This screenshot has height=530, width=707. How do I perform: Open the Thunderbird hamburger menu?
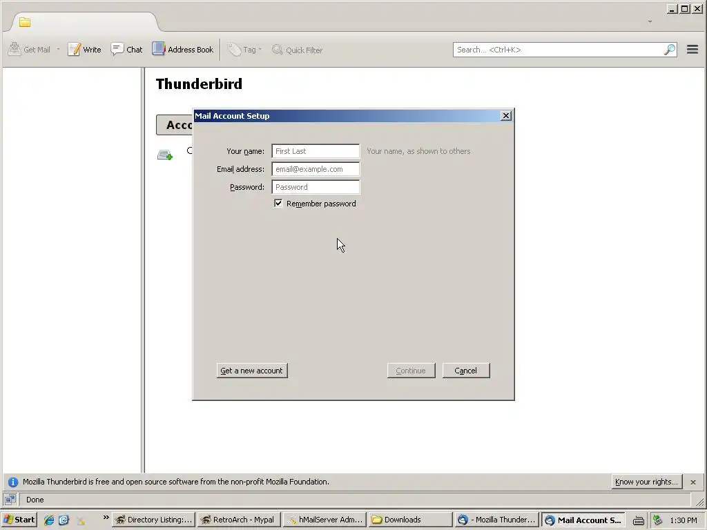[693, 50]
